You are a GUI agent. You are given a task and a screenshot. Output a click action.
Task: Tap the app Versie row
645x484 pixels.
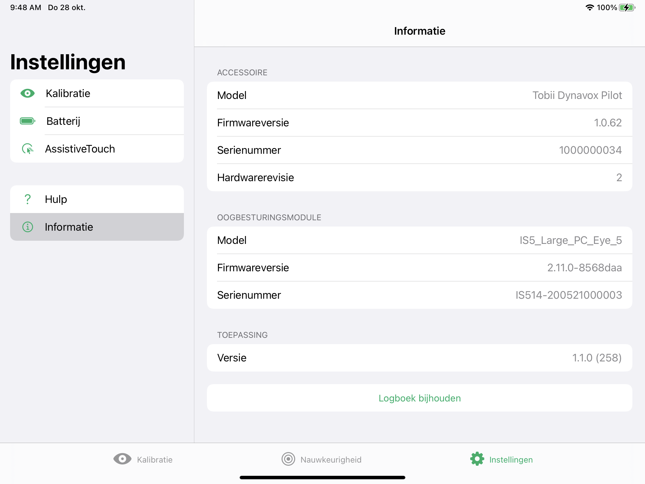pos(420,358)
